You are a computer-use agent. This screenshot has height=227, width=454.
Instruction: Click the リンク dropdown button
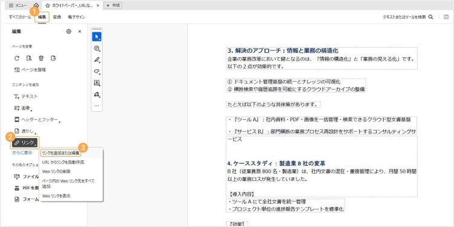point(25,142)
